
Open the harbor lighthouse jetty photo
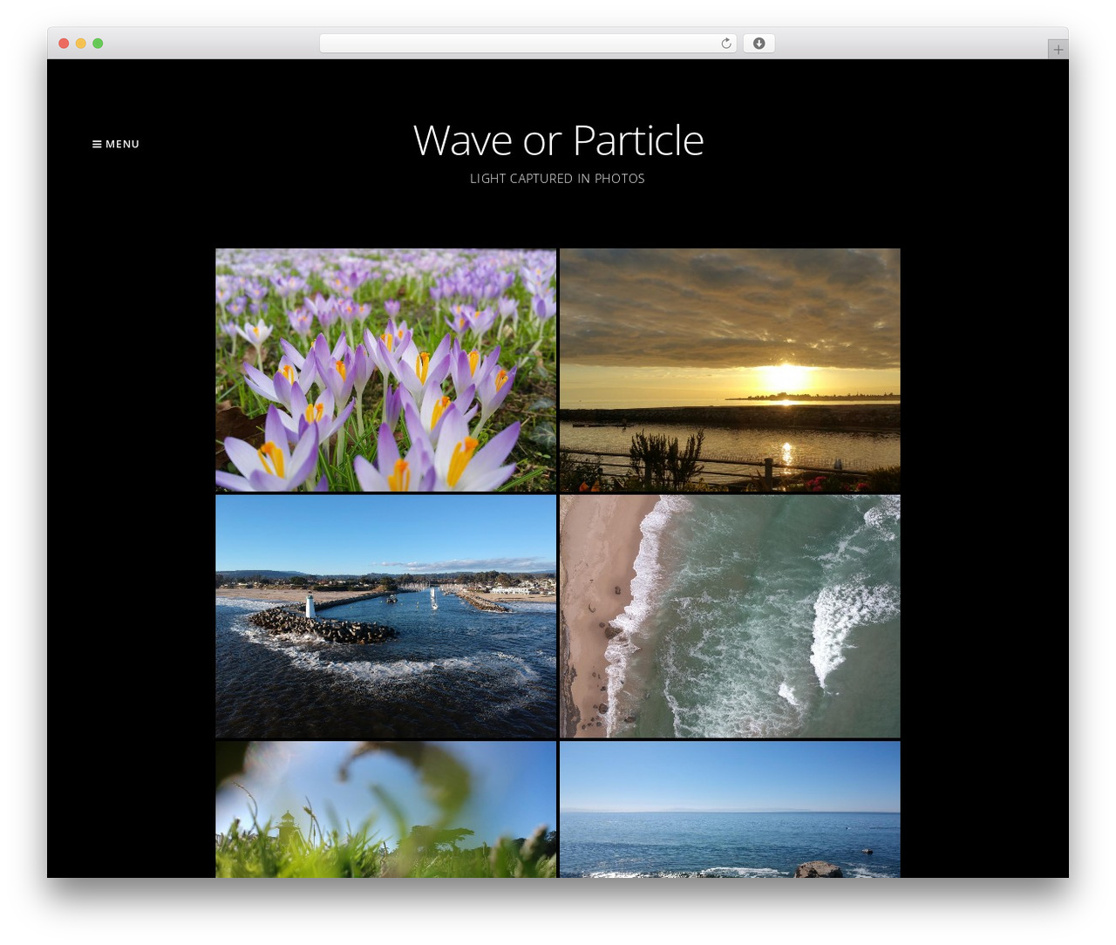(385, 616)
